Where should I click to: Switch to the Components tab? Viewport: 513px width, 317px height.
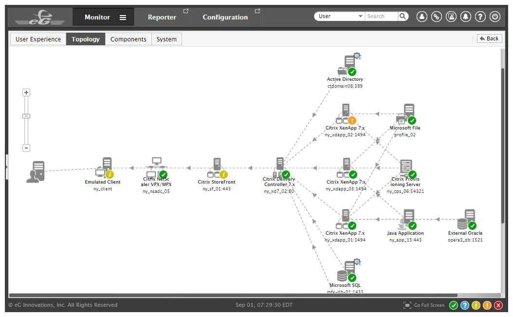click(128, 39)
